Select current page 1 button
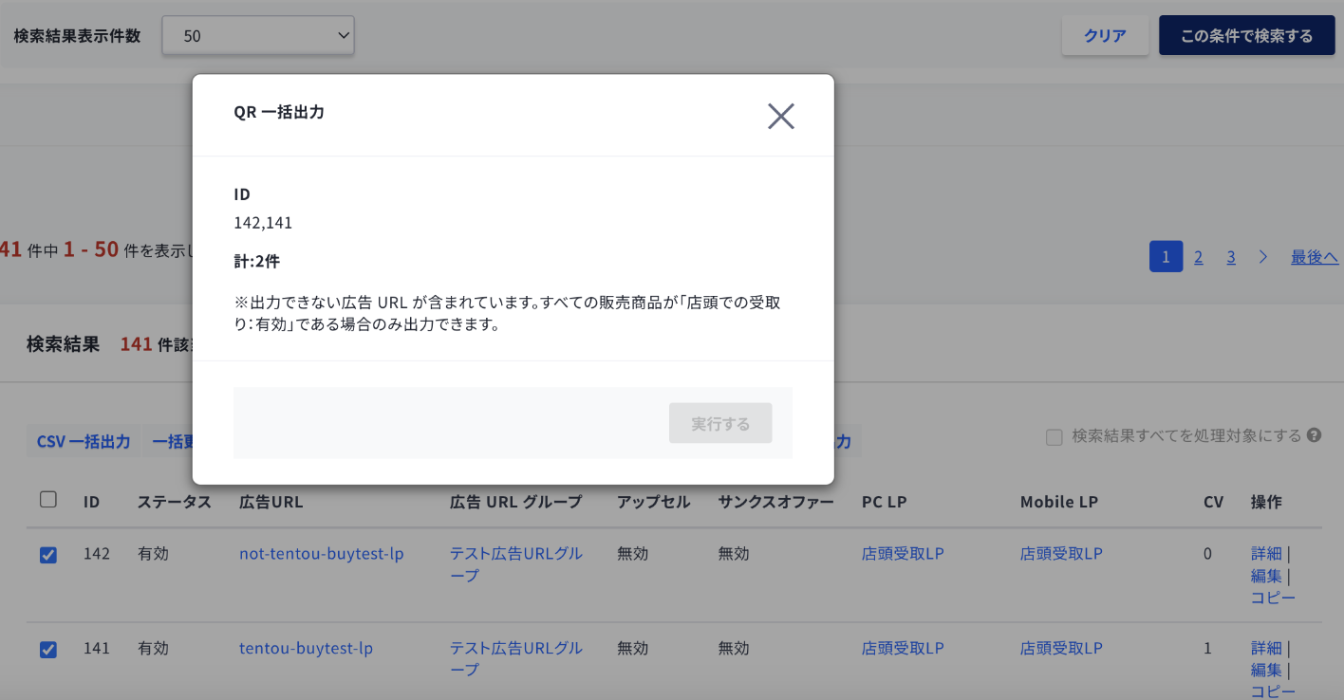The height and width of the screenshot is (700, 1344). pos(1166,256)
